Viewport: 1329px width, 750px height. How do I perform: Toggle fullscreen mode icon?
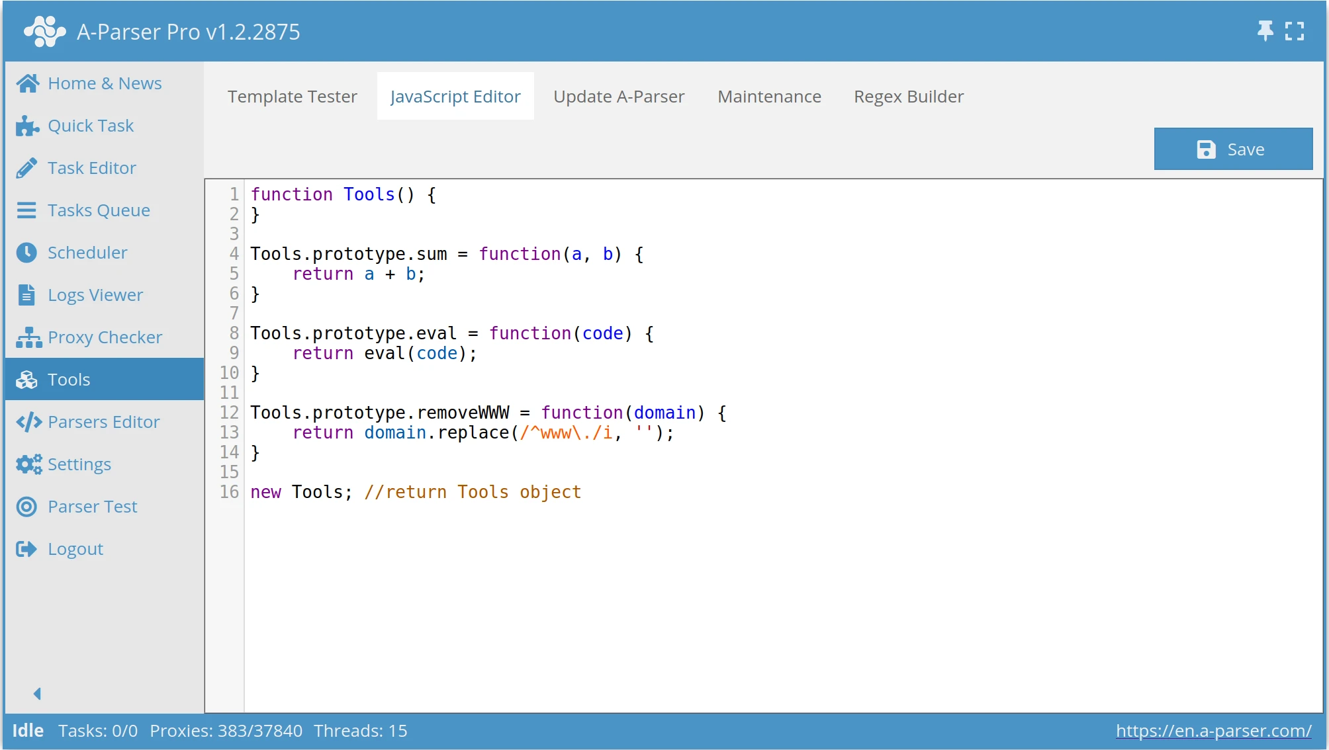[1295, 31]
